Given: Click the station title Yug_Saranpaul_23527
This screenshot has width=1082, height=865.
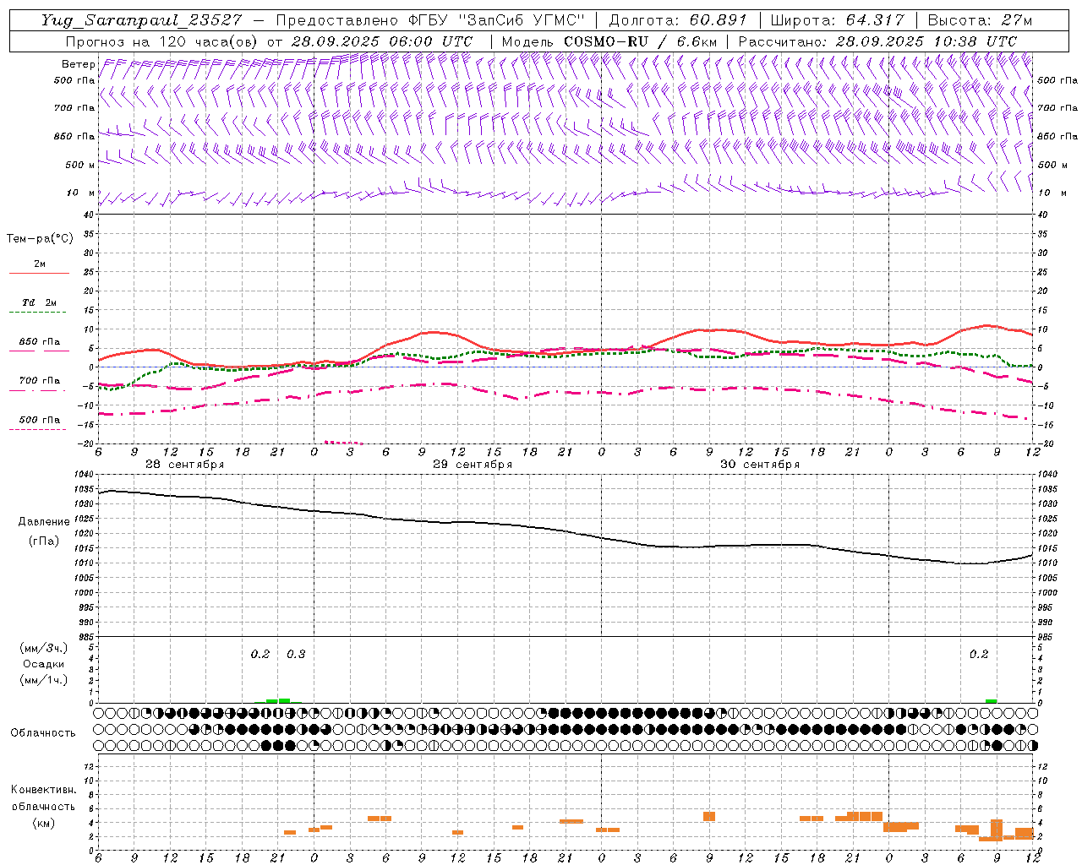Looking at the screenshot, I should tap(143, 20).
